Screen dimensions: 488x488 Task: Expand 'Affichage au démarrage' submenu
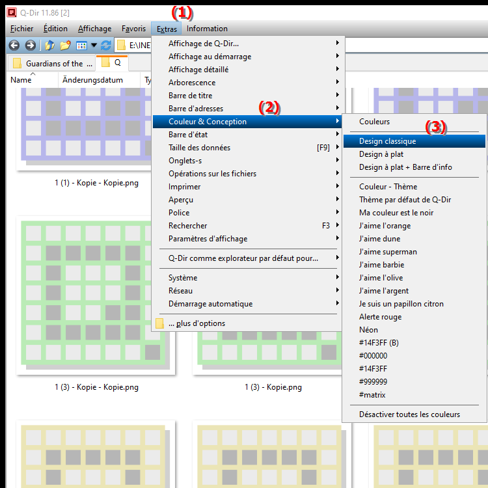248,57
